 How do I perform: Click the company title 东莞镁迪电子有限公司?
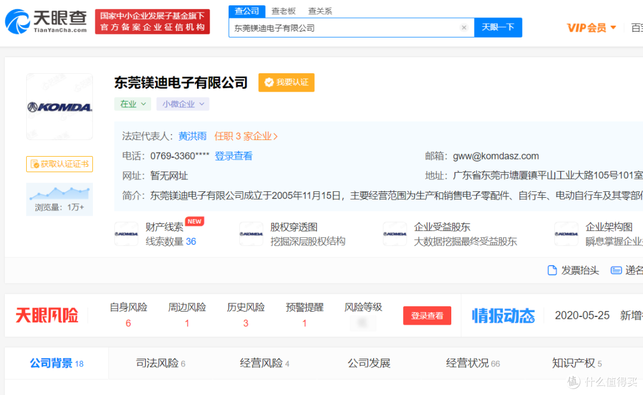[181, 82]
